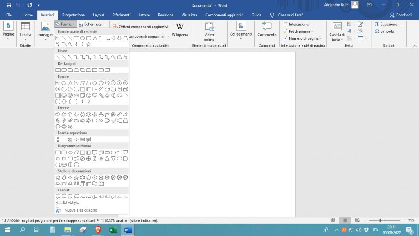Viewport: 419px width, 236px height.
Task: Pick the heart shape in Forme
Action: 95,95
